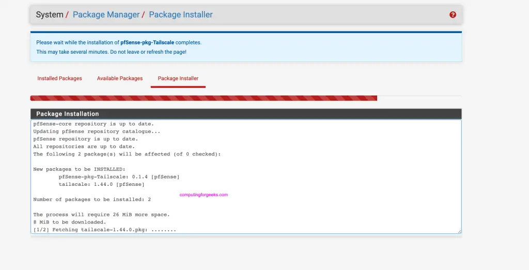
Task: Switch to the Installed Packages tab
Action: pos(60,78)
